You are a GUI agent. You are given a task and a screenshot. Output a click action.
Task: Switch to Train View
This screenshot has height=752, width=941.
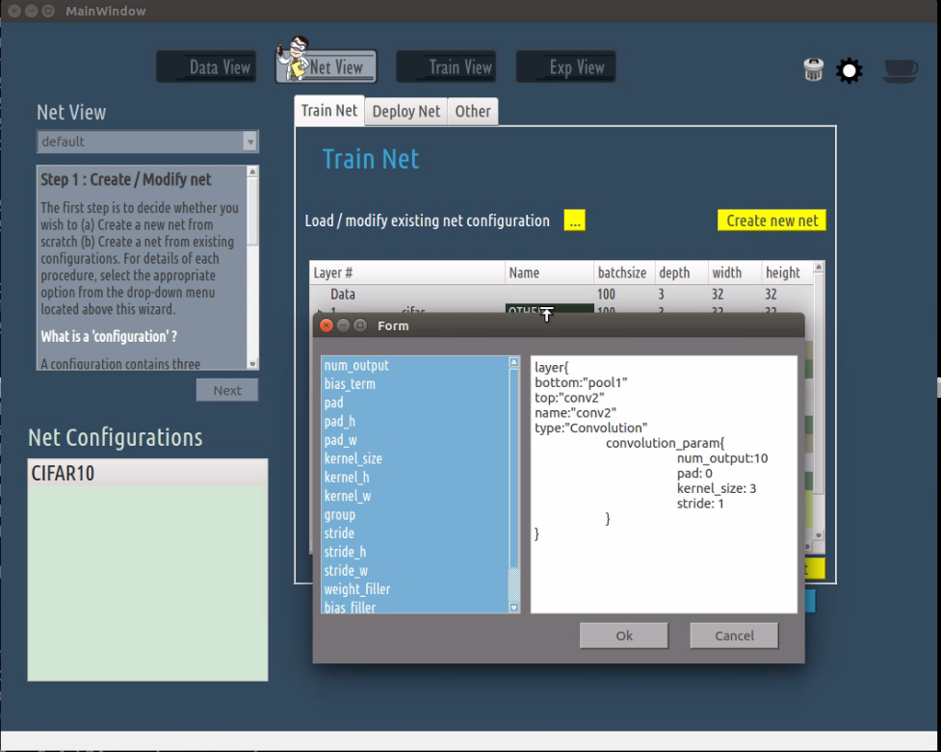[x=447, y=67]
